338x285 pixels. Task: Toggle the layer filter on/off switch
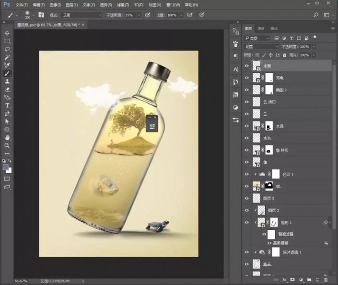[x=315, y=38]
